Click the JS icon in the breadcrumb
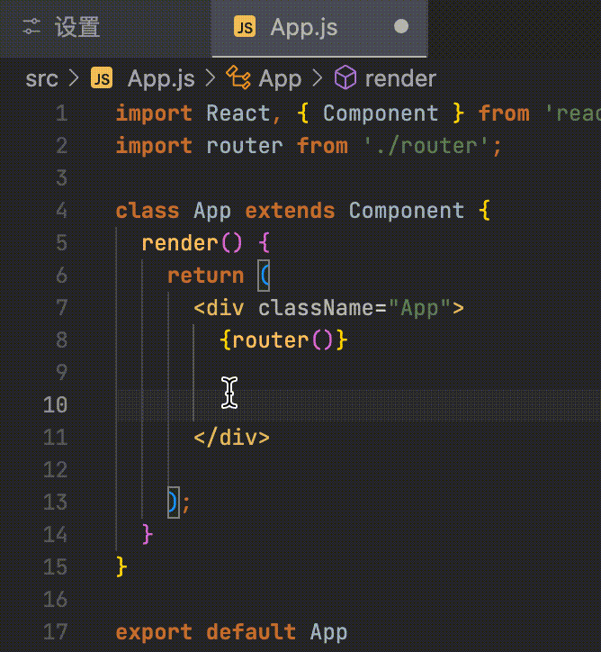Viewport: 601px width, 652px height. [102, 77]
